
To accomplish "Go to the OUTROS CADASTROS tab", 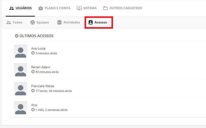I will tap(126, 8).
